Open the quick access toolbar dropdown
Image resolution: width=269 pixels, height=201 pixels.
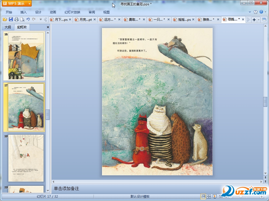[41, 19]
